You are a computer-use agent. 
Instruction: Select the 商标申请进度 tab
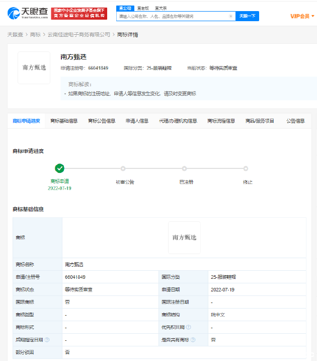tap(26, 121)
